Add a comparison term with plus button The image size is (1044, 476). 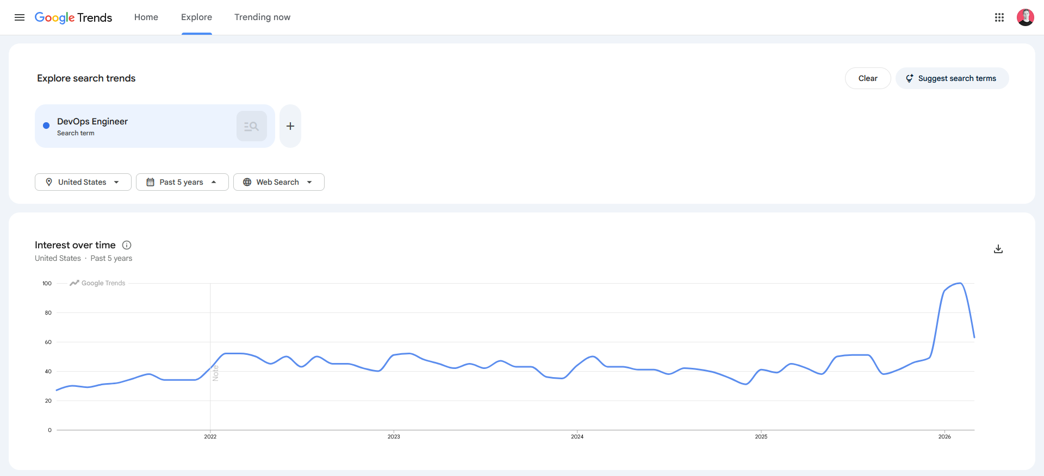(x=290, y=126)
